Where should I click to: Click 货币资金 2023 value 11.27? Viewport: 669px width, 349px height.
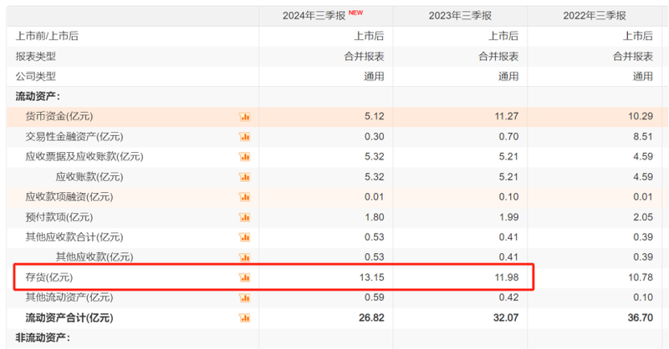(x=507, y=116)
